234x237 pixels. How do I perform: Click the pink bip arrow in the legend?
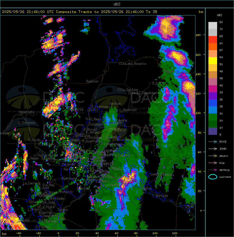pyautogui.click(x=213, y=163)
